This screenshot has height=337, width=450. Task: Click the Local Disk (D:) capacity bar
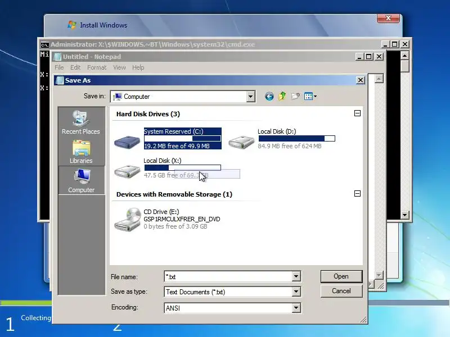click(x=297, y=138)
